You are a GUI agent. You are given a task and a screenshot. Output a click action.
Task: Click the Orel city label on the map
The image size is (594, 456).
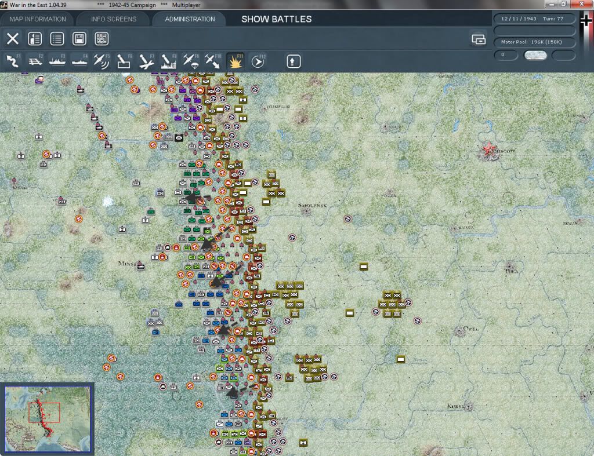tap(470, 329)
